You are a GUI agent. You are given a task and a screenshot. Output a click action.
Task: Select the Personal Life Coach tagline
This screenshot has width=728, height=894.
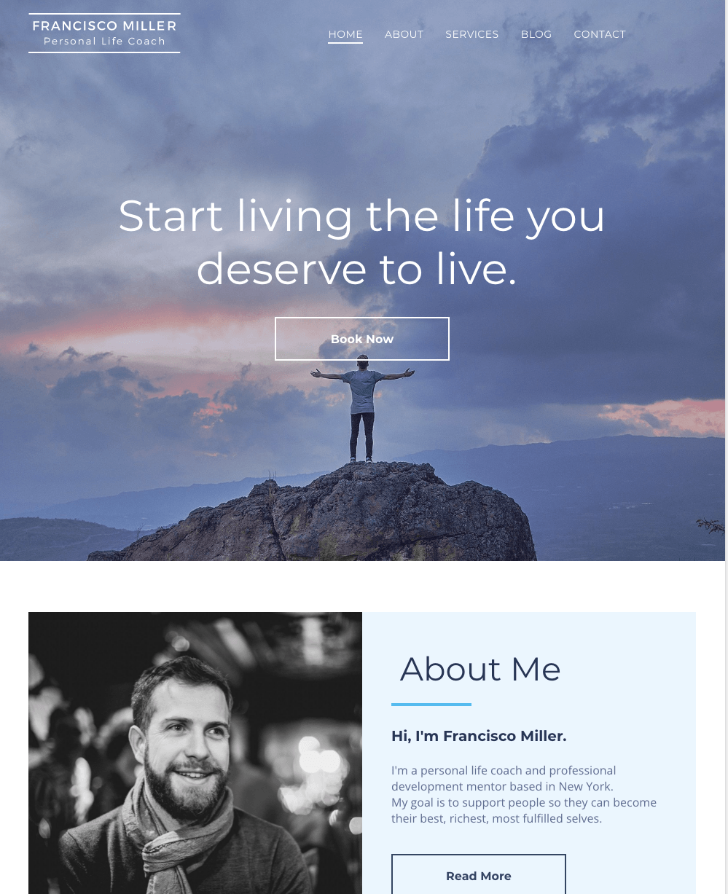click(x=104, y=42)
